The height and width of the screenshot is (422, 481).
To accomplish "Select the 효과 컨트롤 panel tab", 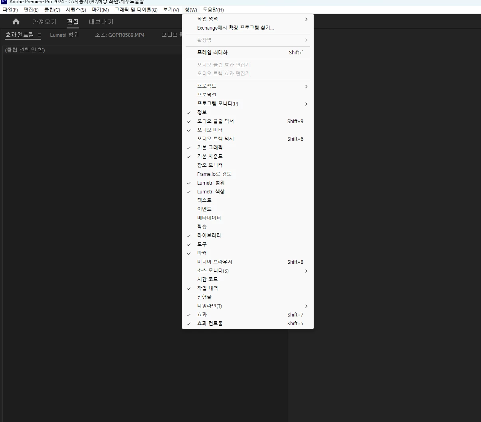I will coord(20,35).
